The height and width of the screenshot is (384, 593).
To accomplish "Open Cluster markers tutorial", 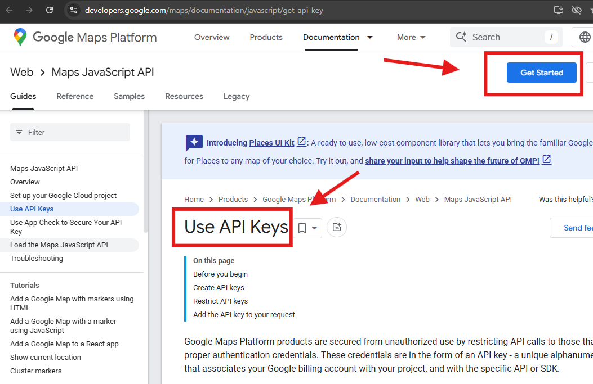I will coord(36,371).
